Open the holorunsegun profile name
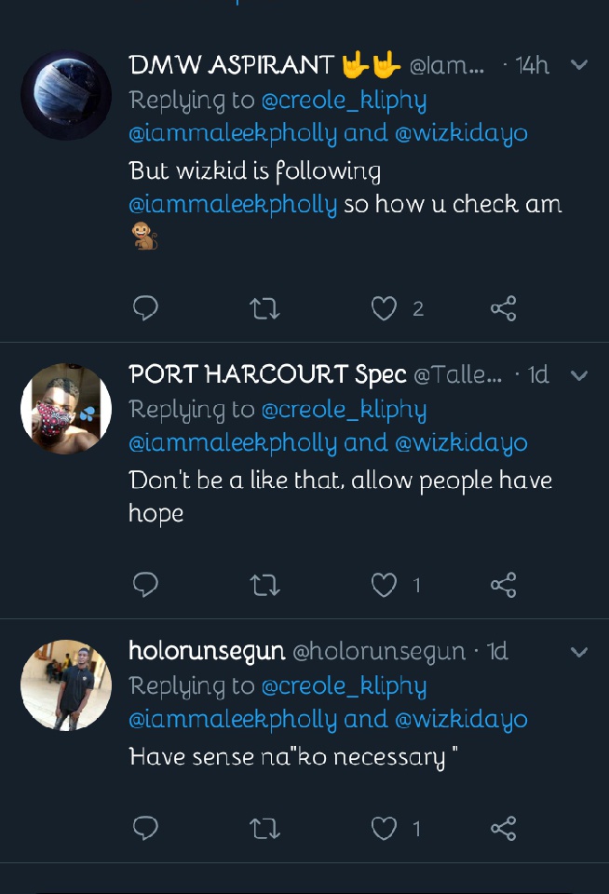Screen dimensions: 609x894 (207, 651)
